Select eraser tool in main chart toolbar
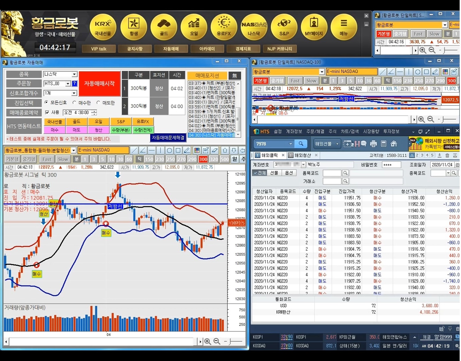 (215, 150)
